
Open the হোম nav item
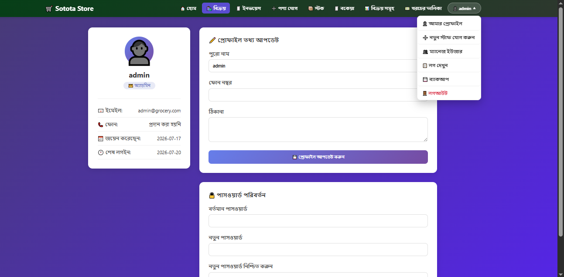coord(188,8)
